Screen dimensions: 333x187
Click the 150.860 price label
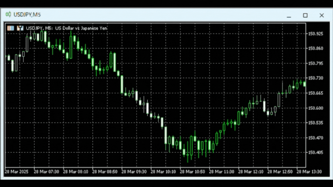pyautogui.click(x=316, y=48)
